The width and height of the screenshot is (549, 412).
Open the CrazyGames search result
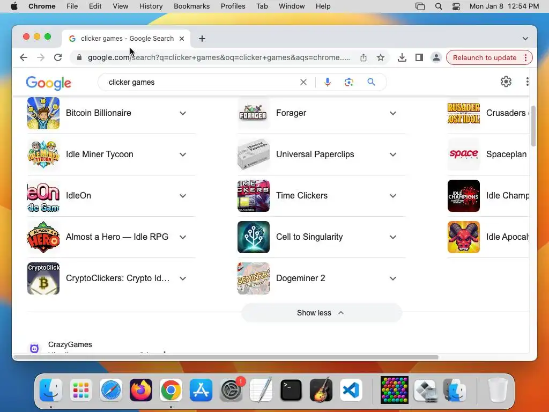[x=70, y=344]
